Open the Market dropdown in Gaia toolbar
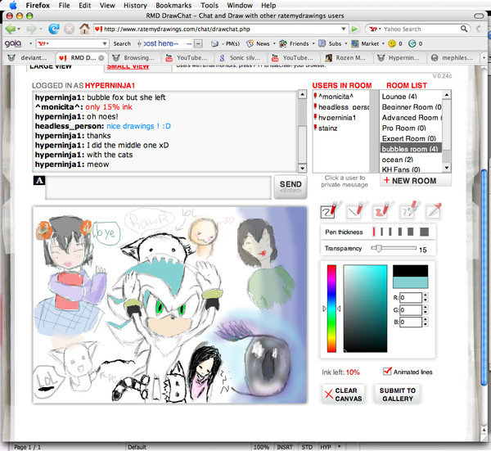 (x=383, y=43)
